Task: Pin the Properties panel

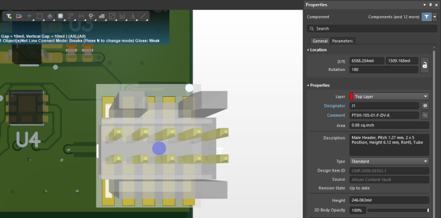Action: (430, 5)
